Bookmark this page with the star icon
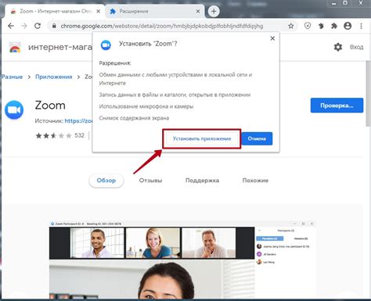Viewport: 371px width, 301px height. click(291, 26)
